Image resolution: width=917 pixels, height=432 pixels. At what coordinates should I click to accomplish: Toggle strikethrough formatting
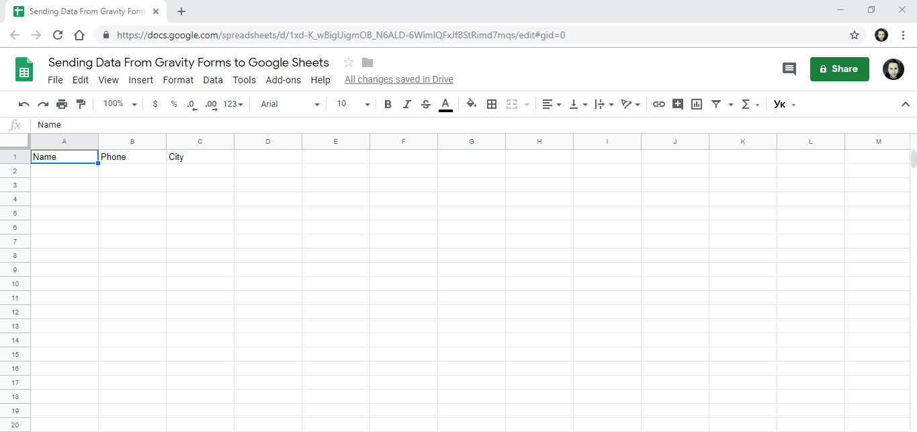click(x=425, y=104)
